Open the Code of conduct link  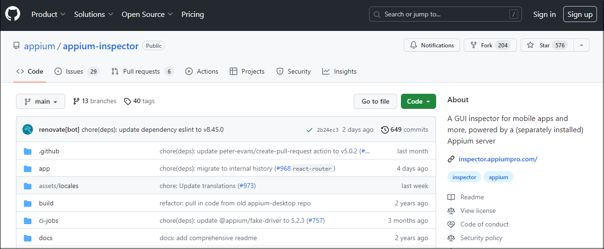coord(484,224)
